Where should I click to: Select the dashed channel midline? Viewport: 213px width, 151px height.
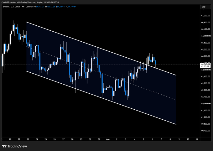click(101, 73)
